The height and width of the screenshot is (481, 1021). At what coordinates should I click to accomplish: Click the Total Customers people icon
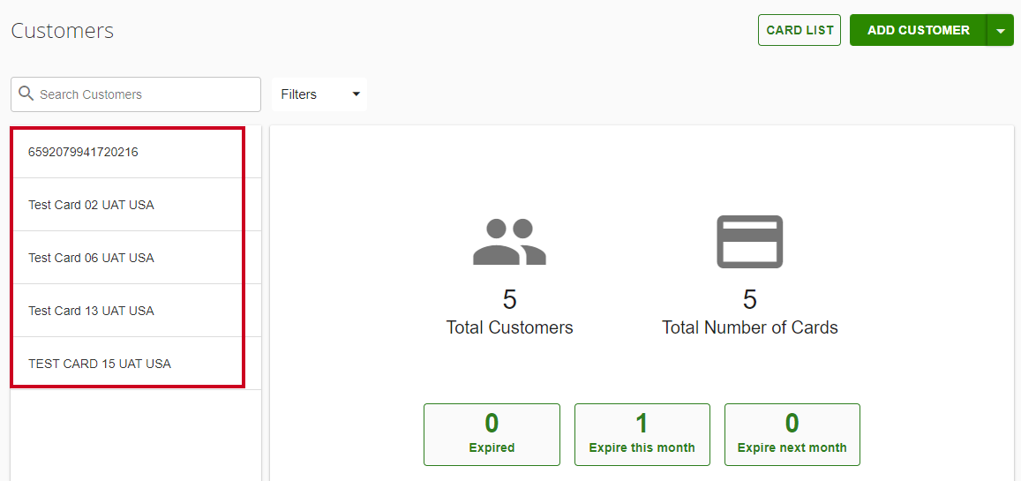pos(509,242)
